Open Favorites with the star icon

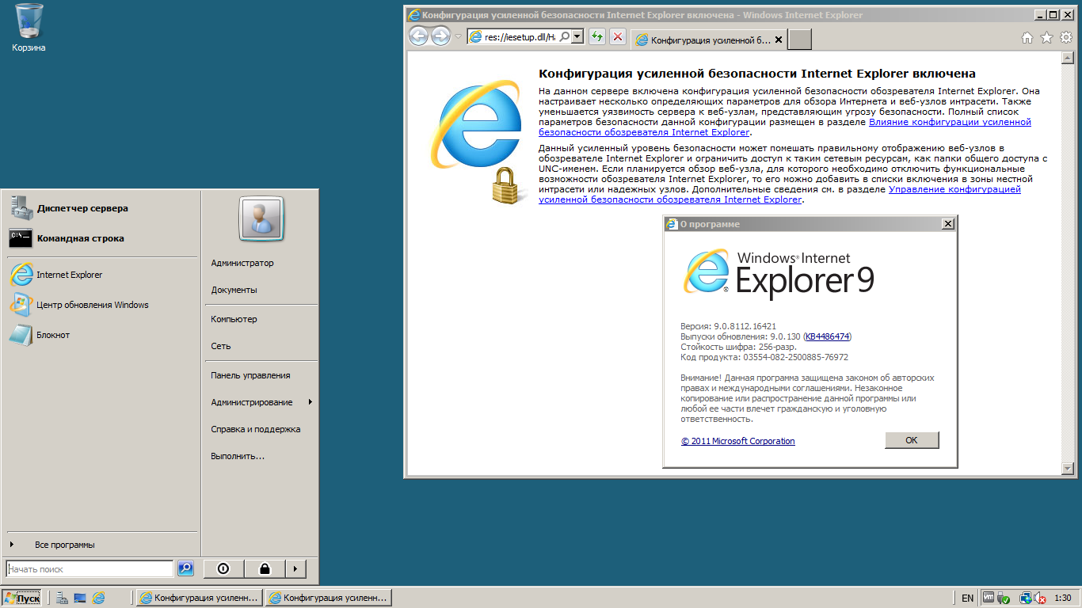point(1046,37)
